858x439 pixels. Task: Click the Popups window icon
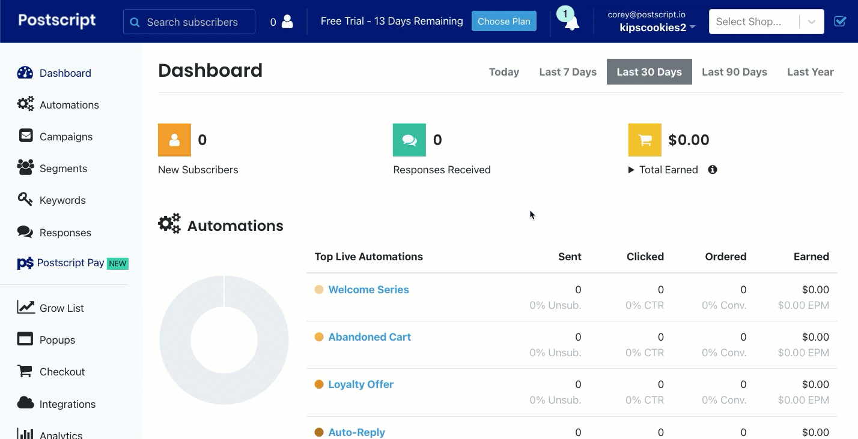[x=25, y=339]
